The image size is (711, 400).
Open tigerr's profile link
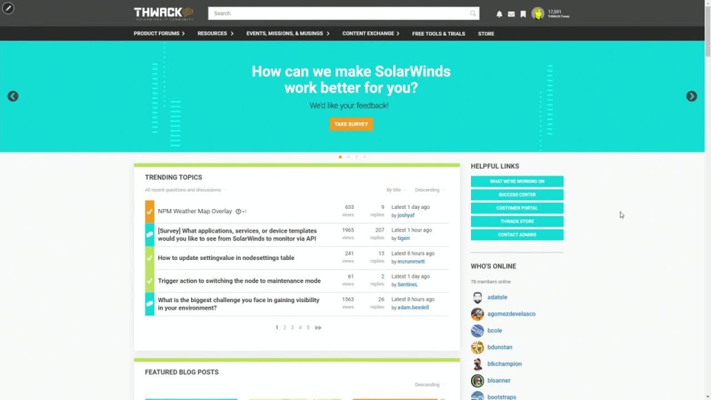tap(404, 238)
